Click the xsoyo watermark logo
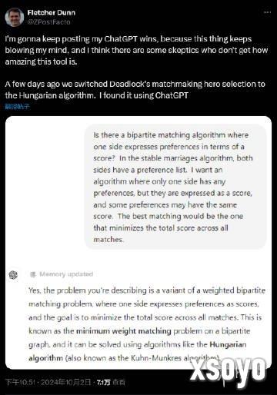This screenshot has height=395, width=277. (x=228, y=370)
